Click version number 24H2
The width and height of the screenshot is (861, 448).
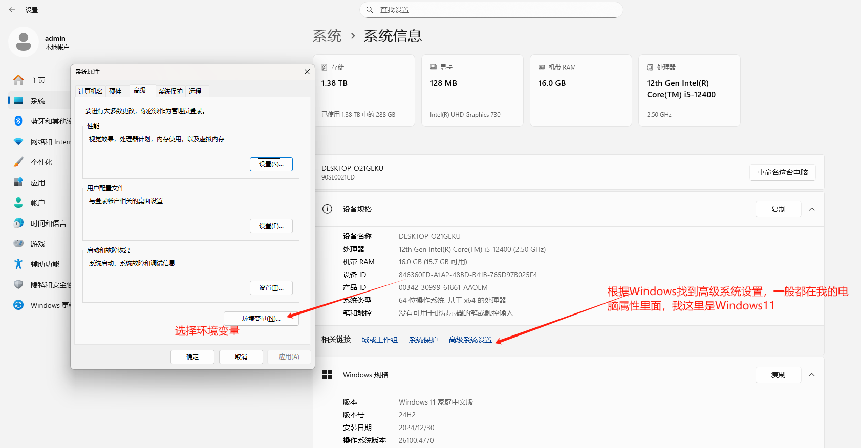pyautogui.click(x=407, y=415)
